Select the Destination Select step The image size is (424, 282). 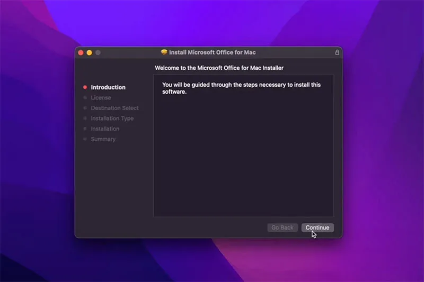coord(114,108)
